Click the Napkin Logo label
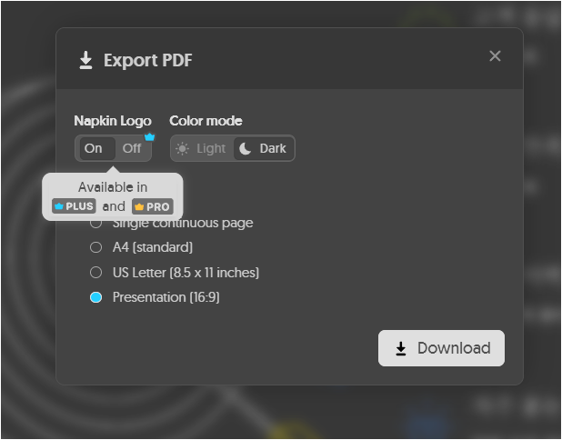 click(113, 121)
